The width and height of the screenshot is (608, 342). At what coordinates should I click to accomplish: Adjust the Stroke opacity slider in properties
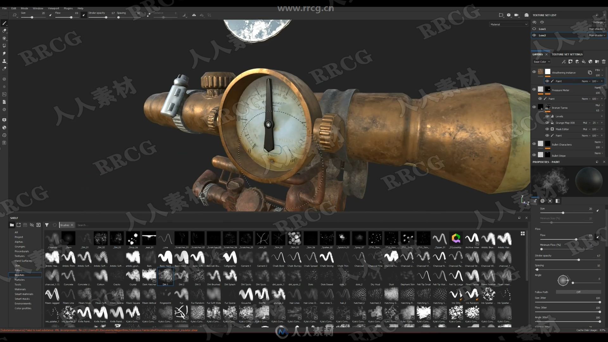tap(567, 260)
